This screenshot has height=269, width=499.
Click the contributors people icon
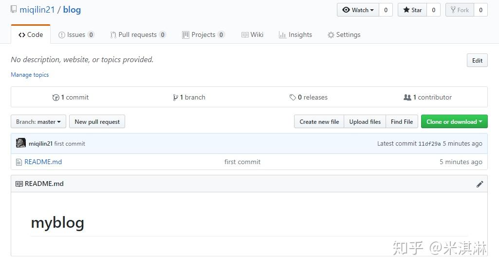[407, 98]
